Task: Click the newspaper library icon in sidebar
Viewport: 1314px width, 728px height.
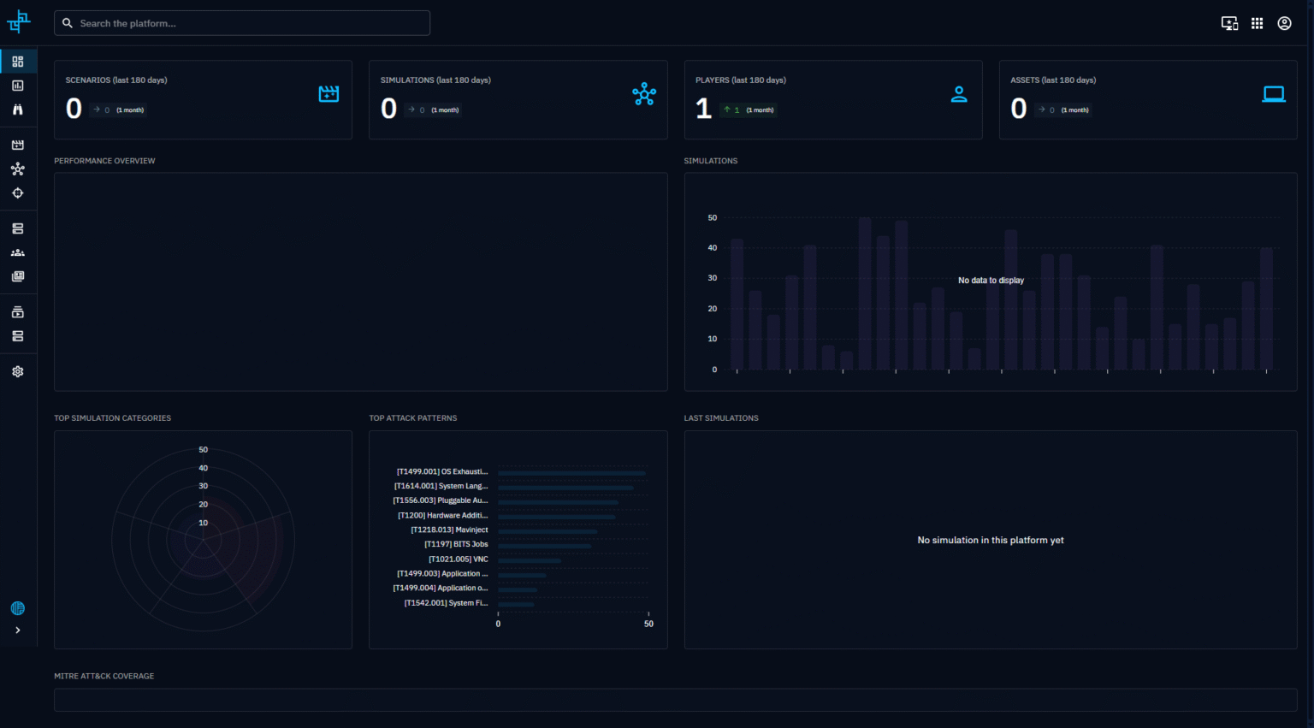Action: pyautogui.click(x=18, y=277)
